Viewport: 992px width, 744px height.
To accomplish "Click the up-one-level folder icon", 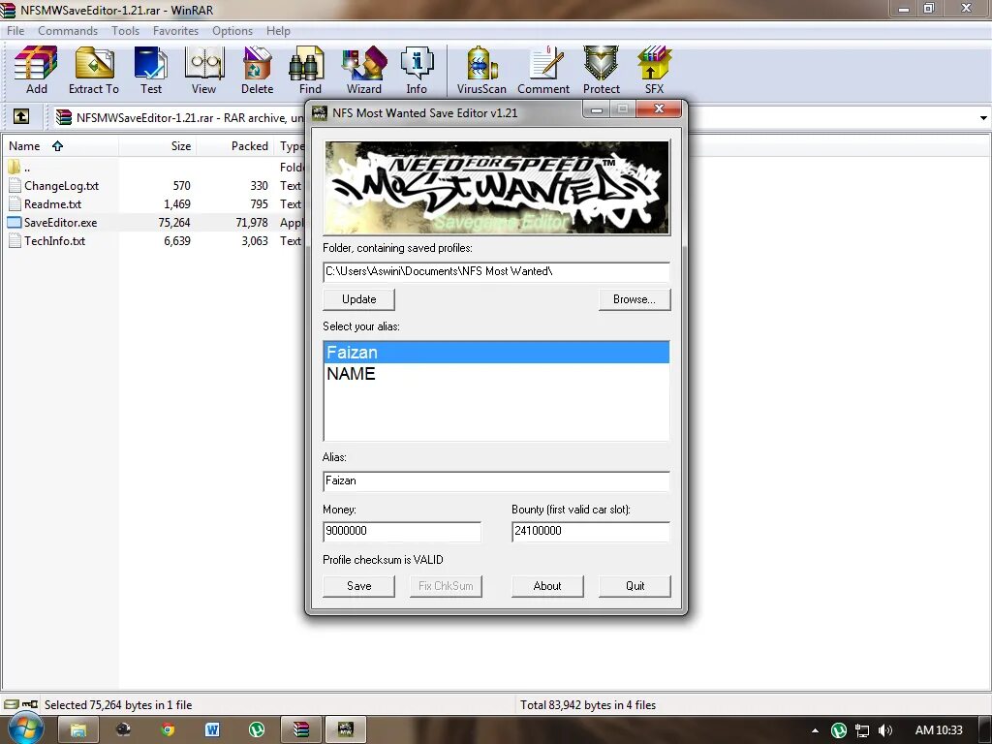I will pyautogui.click(x=21, y=116).
